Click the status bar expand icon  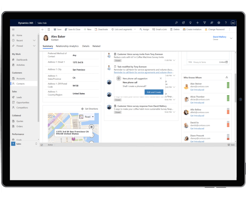pyautogui.click(x=42, y=145)
